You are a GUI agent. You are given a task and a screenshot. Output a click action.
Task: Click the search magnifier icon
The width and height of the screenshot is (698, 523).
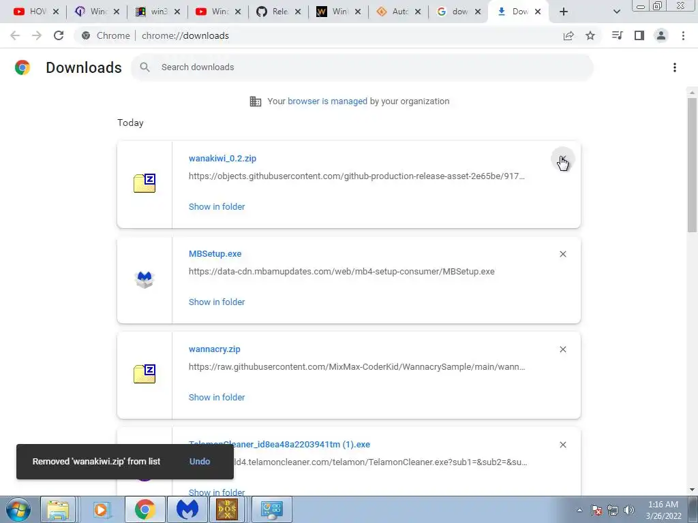pyautogui.click(x=145, y=67)
